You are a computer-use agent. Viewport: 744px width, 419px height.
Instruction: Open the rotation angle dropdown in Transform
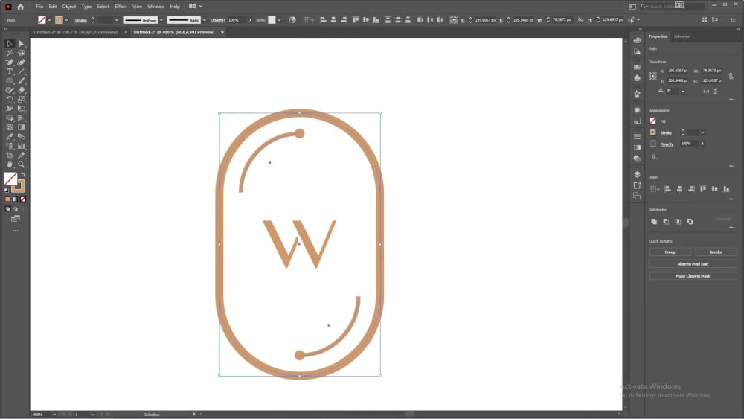click(x=683, y=91)
